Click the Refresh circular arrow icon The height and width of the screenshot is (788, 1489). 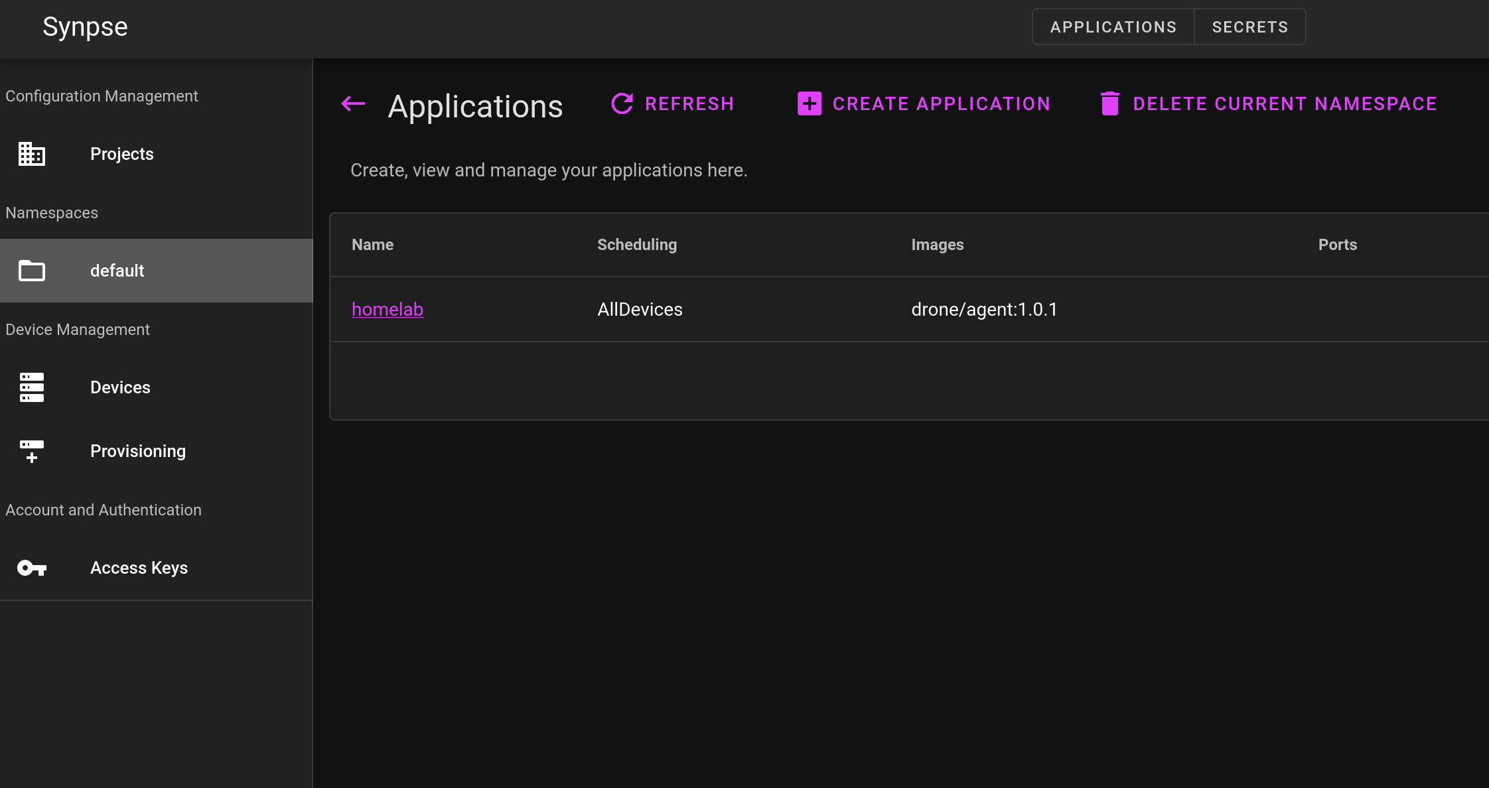[622, 103]
